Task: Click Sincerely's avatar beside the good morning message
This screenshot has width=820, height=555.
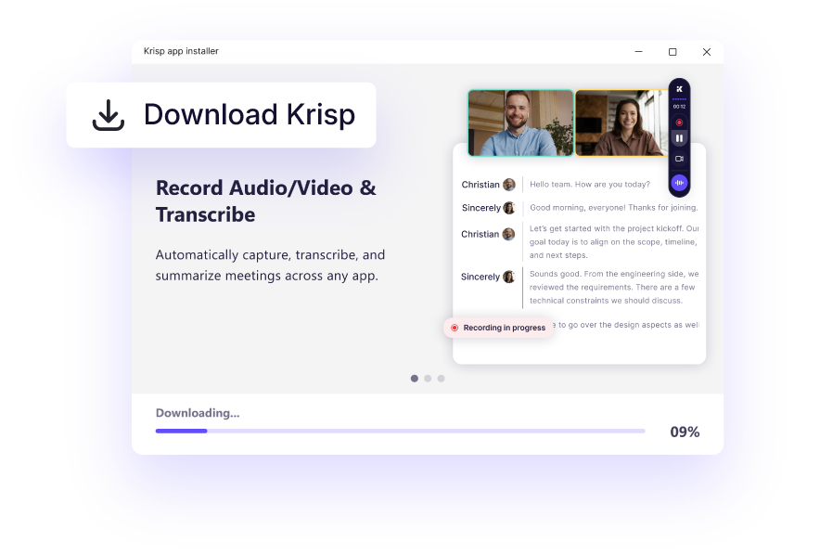Action: tap(508, 208)
